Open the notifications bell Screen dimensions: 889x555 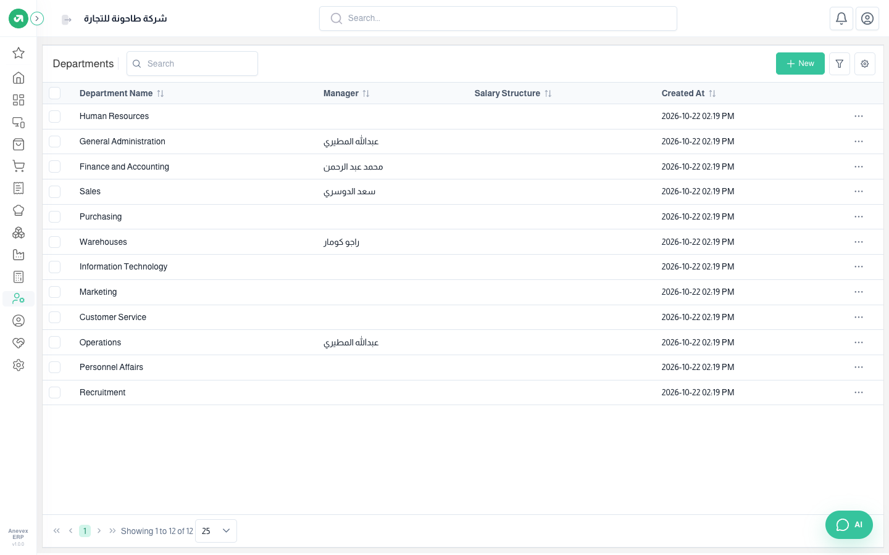tap(841, 18)
